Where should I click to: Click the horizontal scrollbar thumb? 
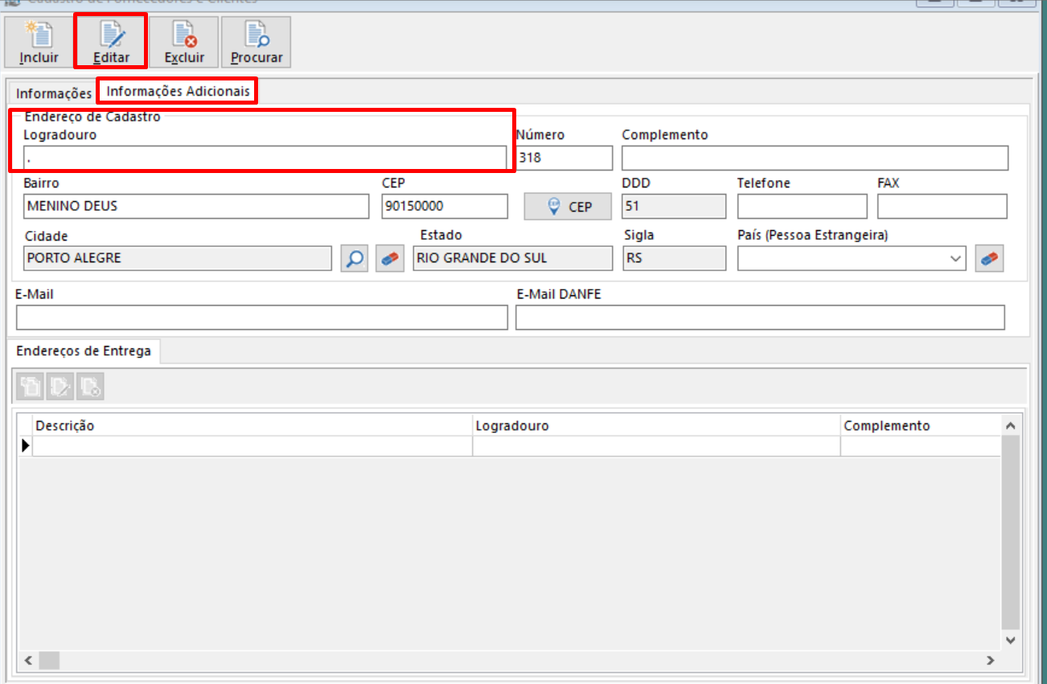point(50,660)
